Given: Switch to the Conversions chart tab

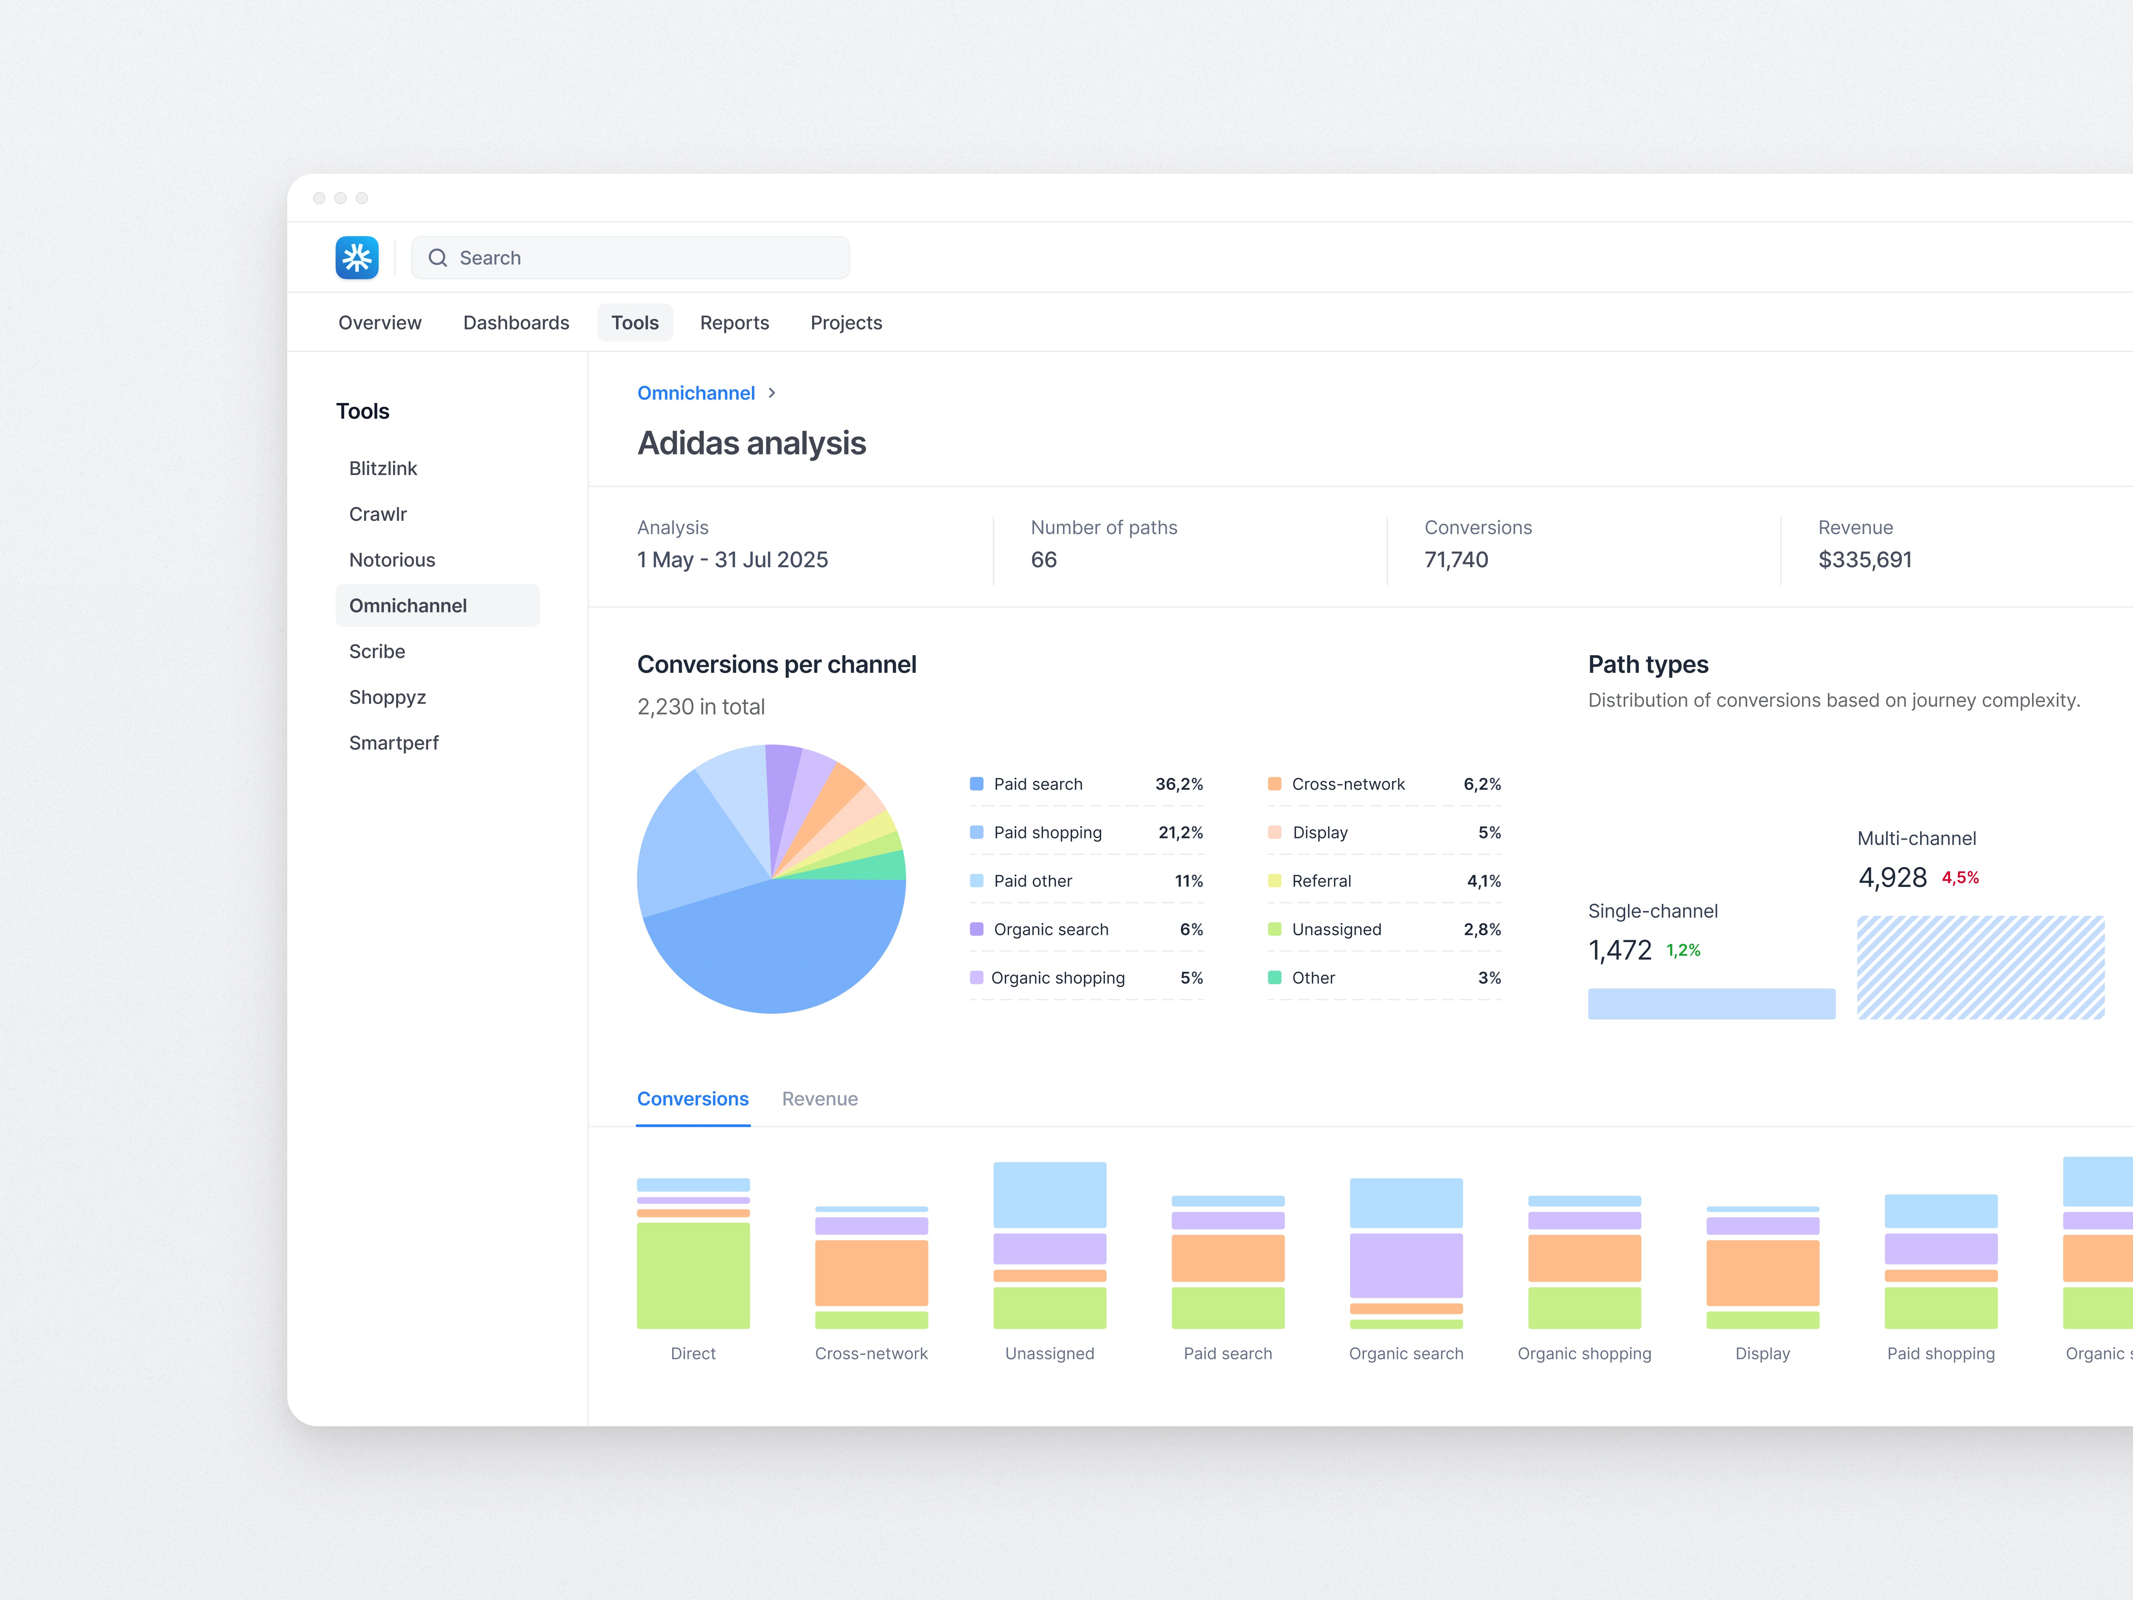Looking at the screenshot, I should click(692, 1099).
